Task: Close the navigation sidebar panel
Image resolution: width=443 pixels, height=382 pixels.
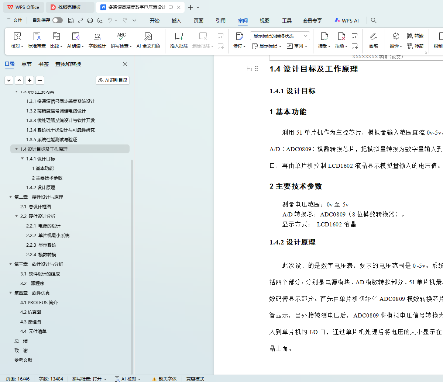Action: pyautogui.click(x=125, y=64)
